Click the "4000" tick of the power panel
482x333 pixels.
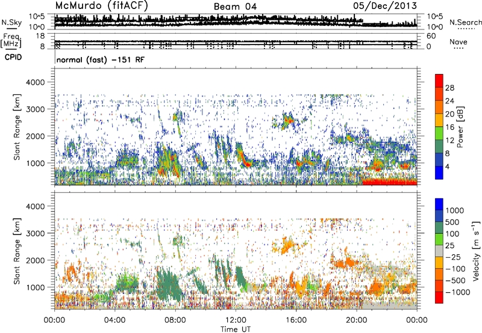[37, 82]
